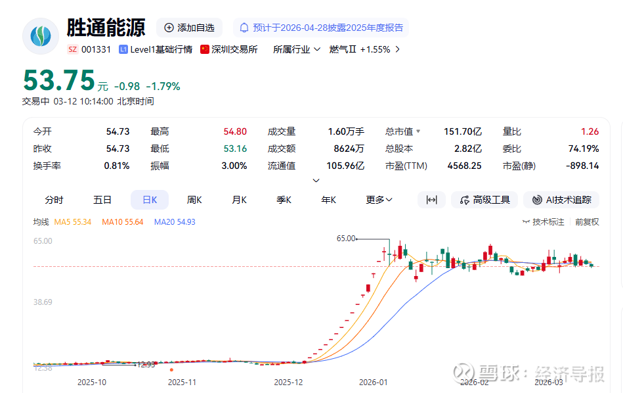Switch to 五日 chart tab

pyautogui.click(x=102, y=200)
